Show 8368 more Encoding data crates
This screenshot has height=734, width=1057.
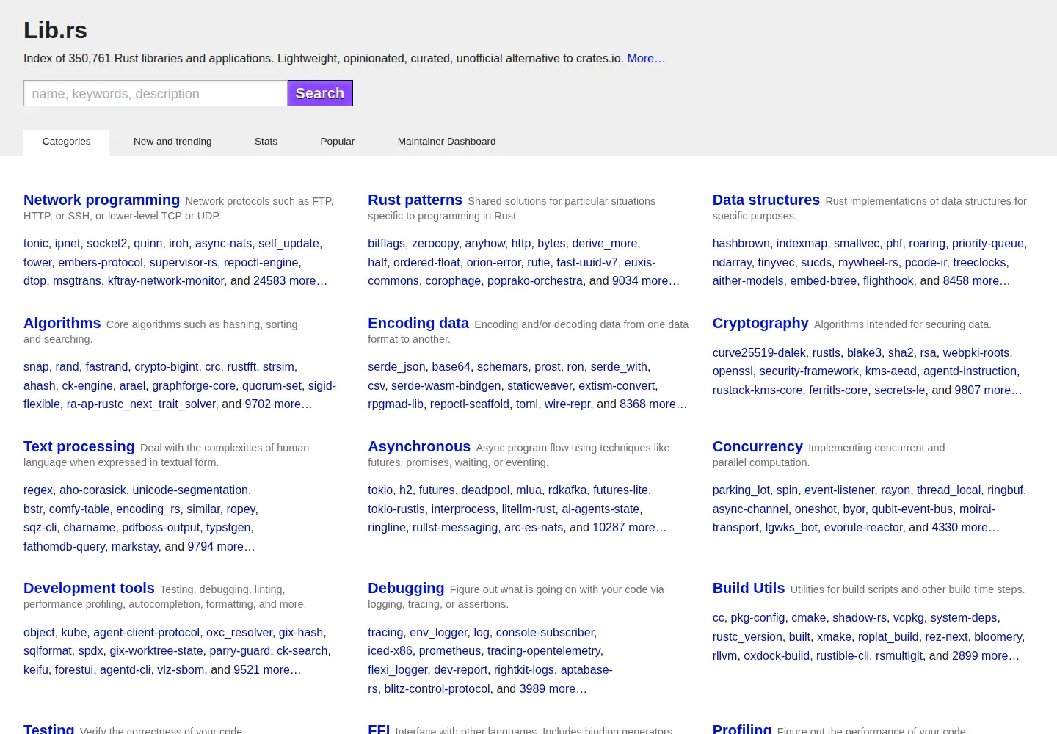point(653,404)
